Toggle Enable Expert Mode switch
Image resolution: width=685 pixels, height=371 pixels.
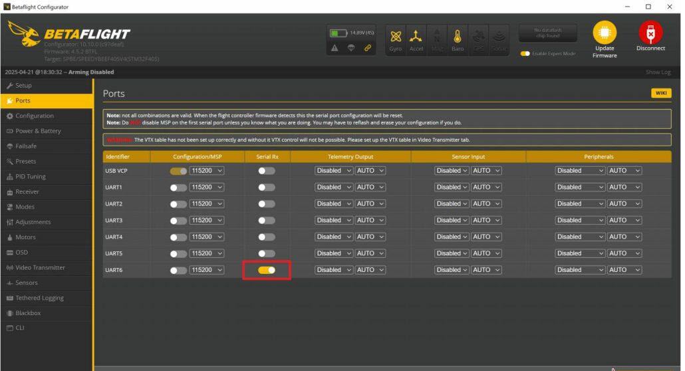pyautogui.click(x=525, y=53)
